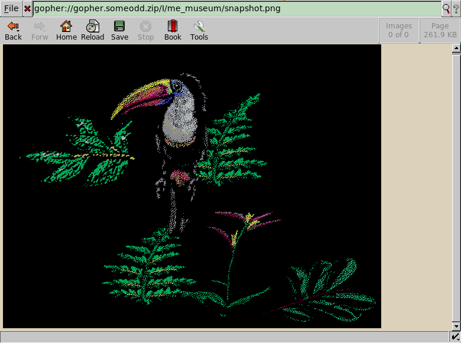
Task: Click the magnifier search icon
Action: coord(446,9)
